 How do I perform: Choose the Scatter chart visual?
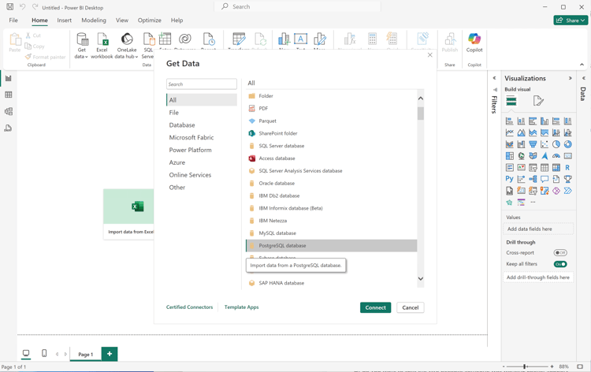545,144
